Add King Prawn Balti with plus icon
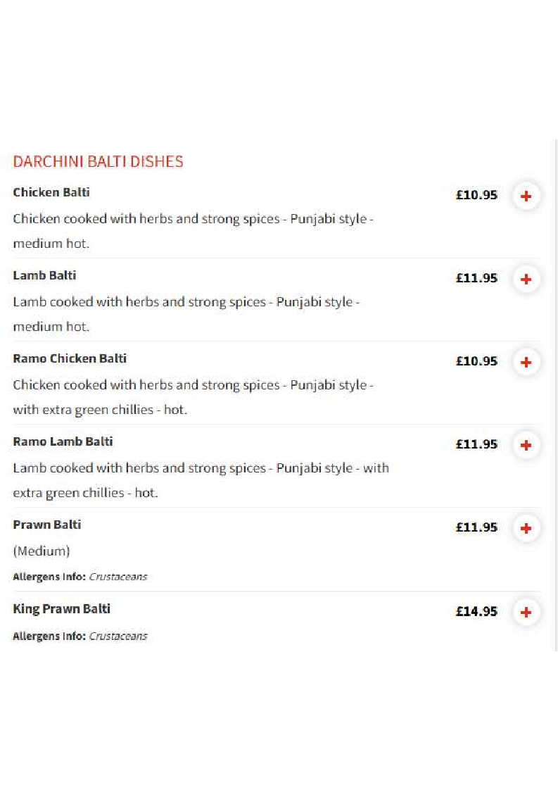This screenshot has width=558, height=790. pos(526,612)
